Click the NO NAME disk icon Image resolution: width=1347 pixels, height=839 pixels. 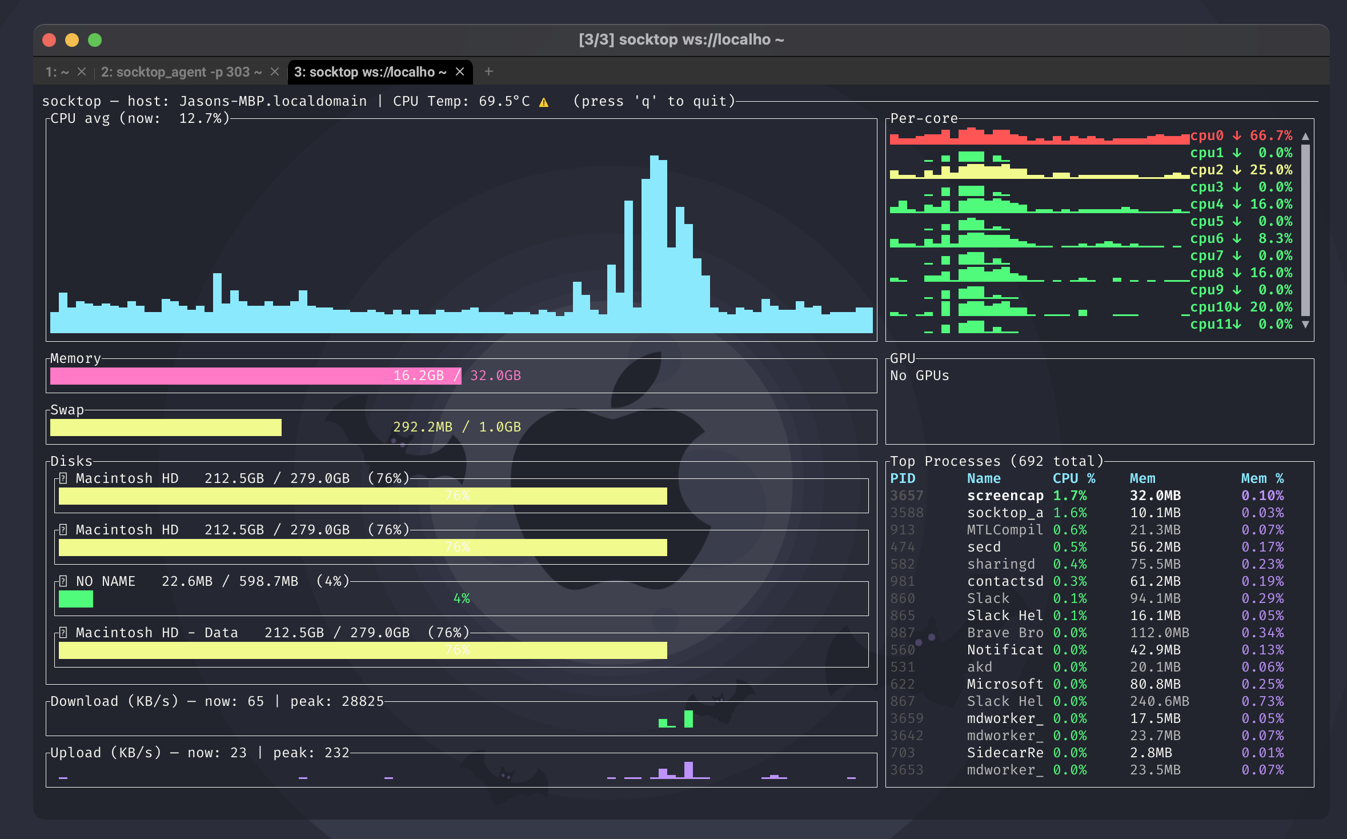[x=63, y=581]
